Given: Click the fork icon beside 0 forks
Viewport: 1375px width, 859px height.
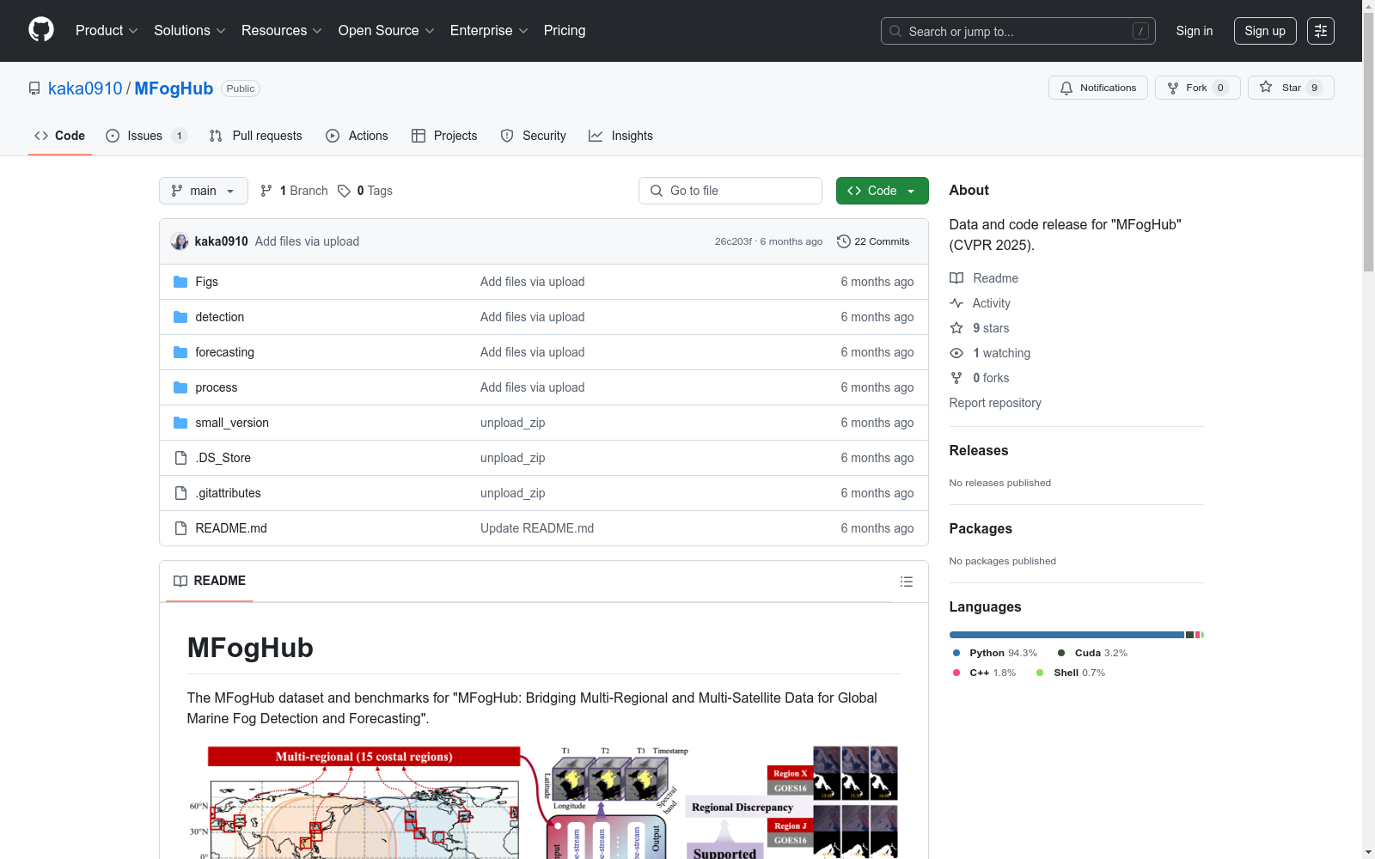Looking at the screenshot, I should click(x=956, y=378).
